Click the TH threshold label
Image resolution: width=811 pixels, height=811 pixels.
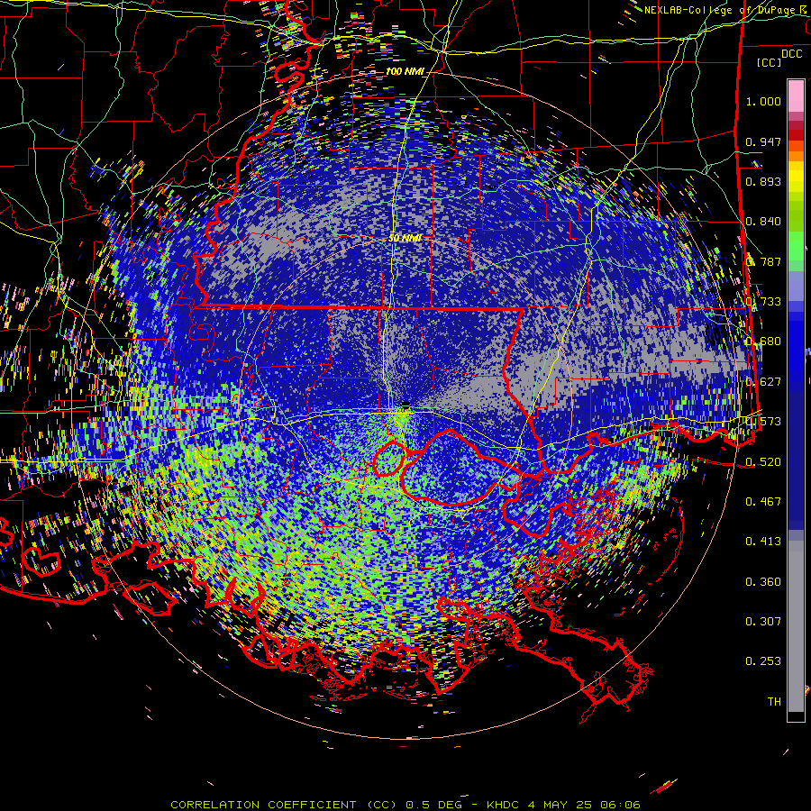coord(774,702)
